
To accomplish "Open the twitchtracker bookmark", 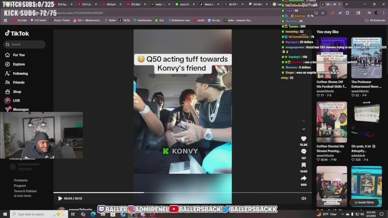I will click(x=142, y=20).
